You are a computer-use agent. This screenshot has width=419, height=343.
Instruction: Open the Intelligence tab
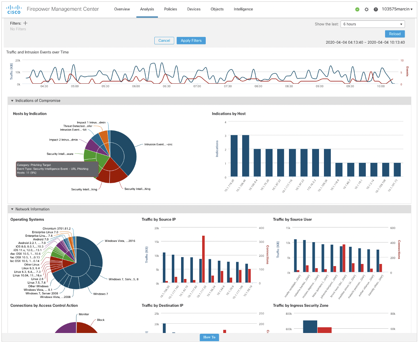[243, 9]
